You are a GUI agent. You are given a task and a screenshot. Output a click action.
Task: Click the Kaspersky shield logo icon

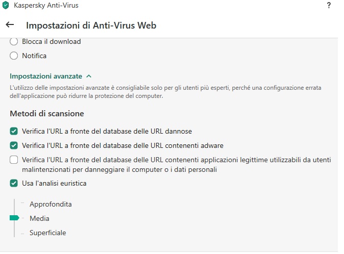(6, 5)
